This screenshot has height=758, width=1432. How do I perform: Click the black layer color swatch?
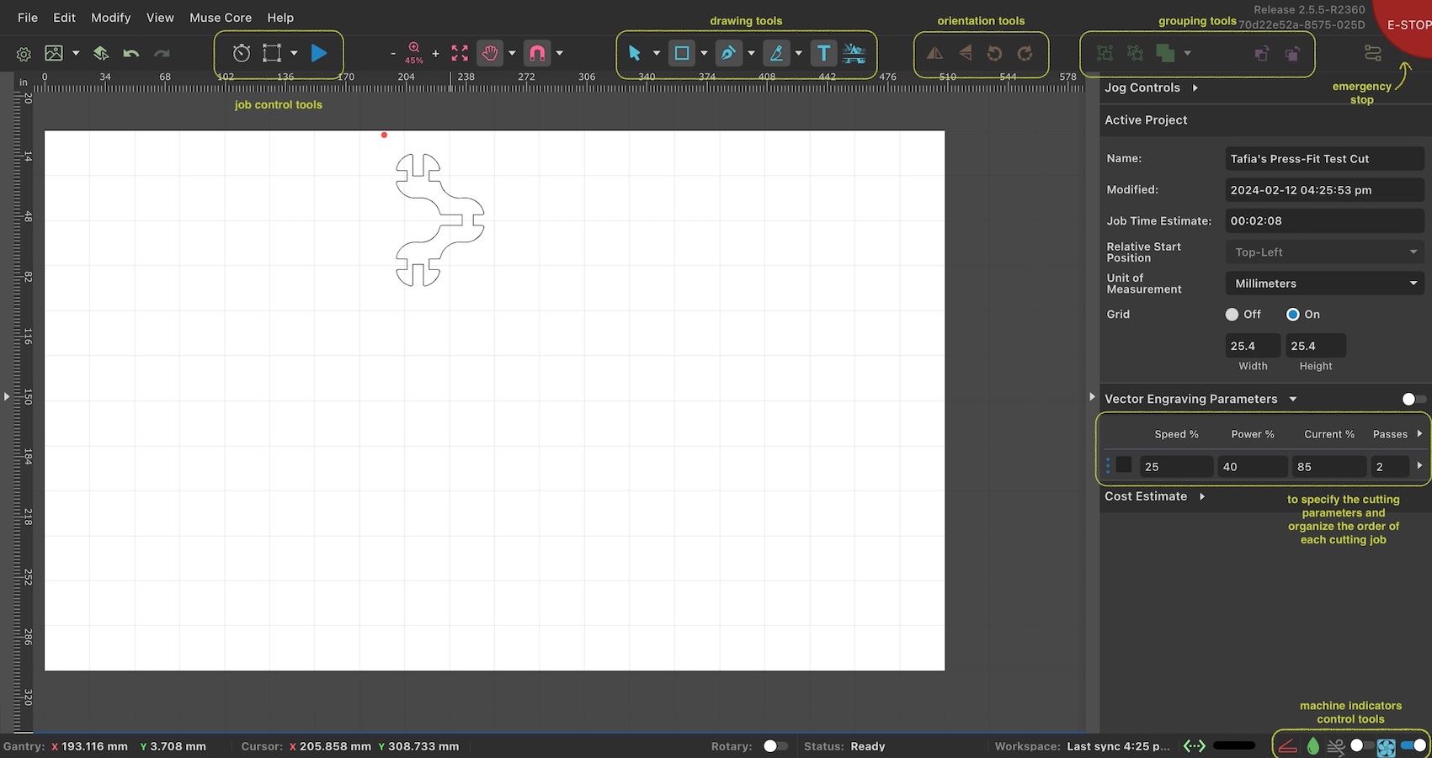coord(1124,465)
